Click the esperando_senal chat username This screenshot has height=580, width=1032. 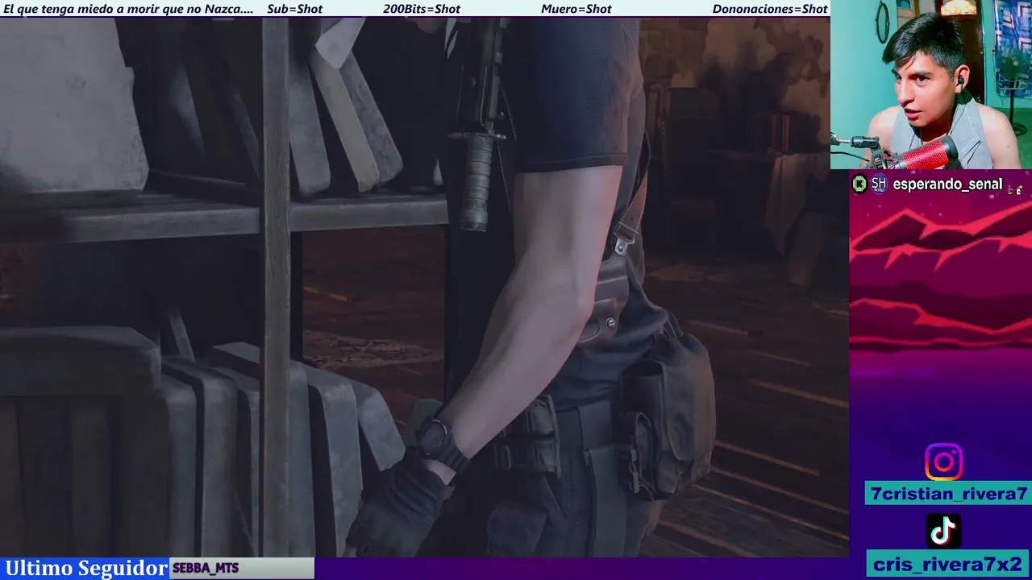947,184
